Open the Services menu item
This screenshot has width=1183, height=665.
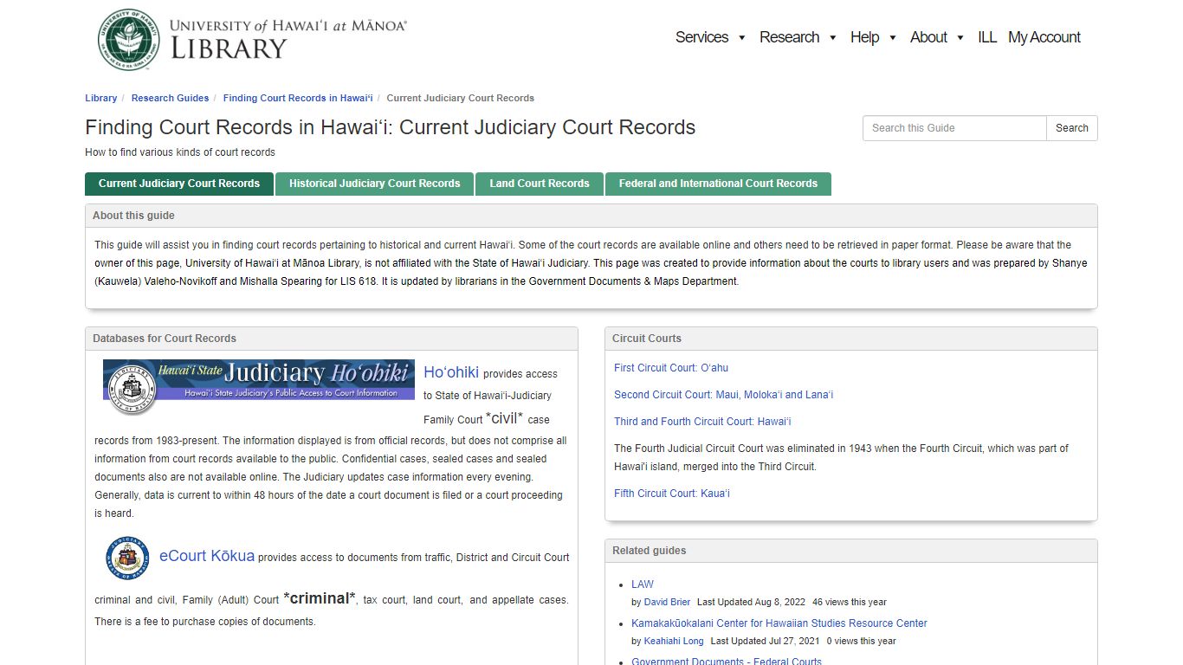[701, 37]
